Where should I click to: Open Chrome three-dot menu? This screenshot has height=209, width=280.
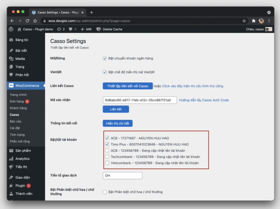269,21
